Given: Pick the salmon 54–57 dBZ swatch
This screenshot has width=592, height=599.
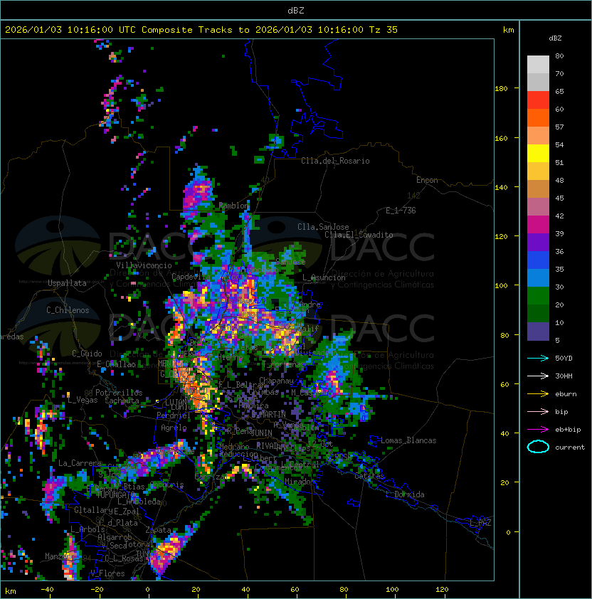Looking at the screenshot, I should pyautogui.click(x=538, y=136).
